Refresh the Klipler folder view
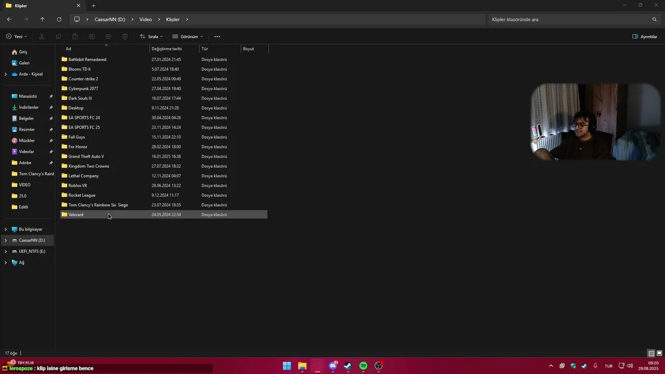665x374 pixels. (x=59, y=19)
